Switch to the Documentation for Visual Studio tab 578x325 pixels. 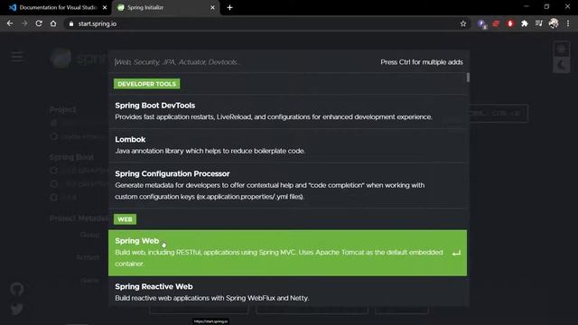pyautogui.click(x=58, y=7)
